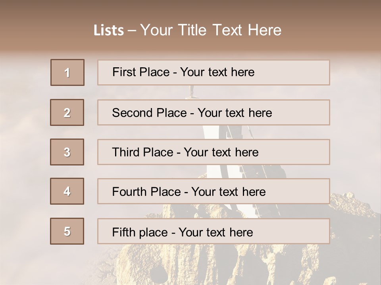Screen dimensions: 381x285
Task: Click the number 1 box
Action: (67, 72)
